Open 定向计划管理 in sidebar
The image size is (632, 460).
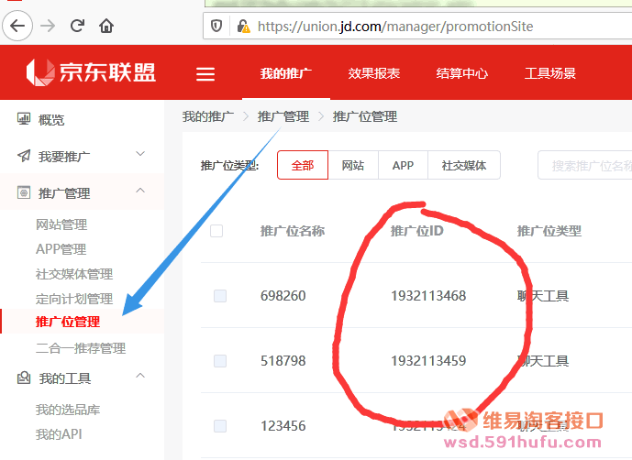pyautogui.click(x=74, y=299)
